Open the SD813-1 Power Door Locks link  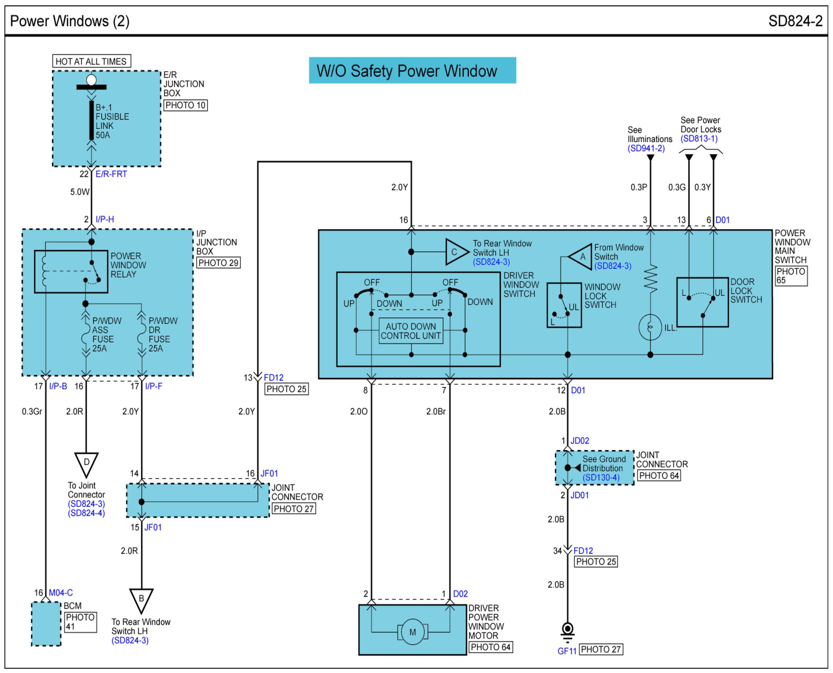(699, 139)
